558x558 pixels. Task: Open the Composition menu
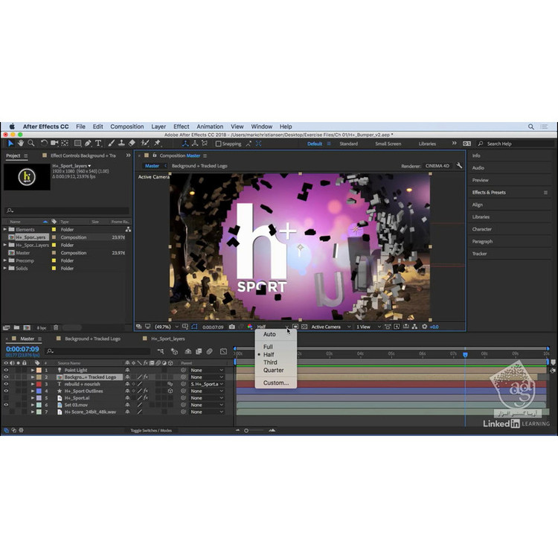[x=127, y=126]
